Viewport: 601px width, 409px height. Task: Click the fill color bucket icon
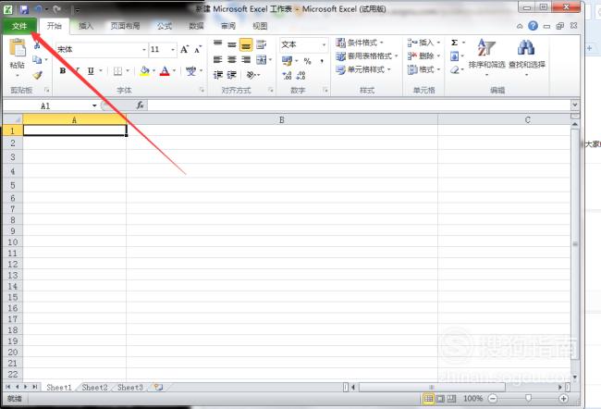(144, 71)
